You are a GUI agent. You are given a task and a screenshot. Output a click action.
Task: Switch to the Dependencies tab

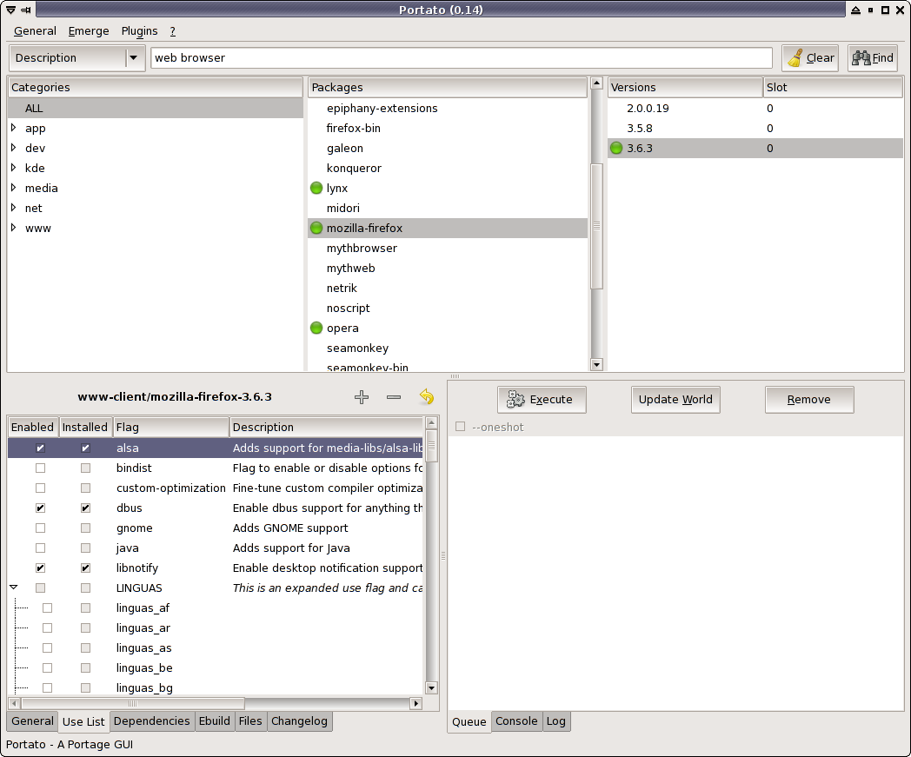pyautogui.click(x=151, y=721)
